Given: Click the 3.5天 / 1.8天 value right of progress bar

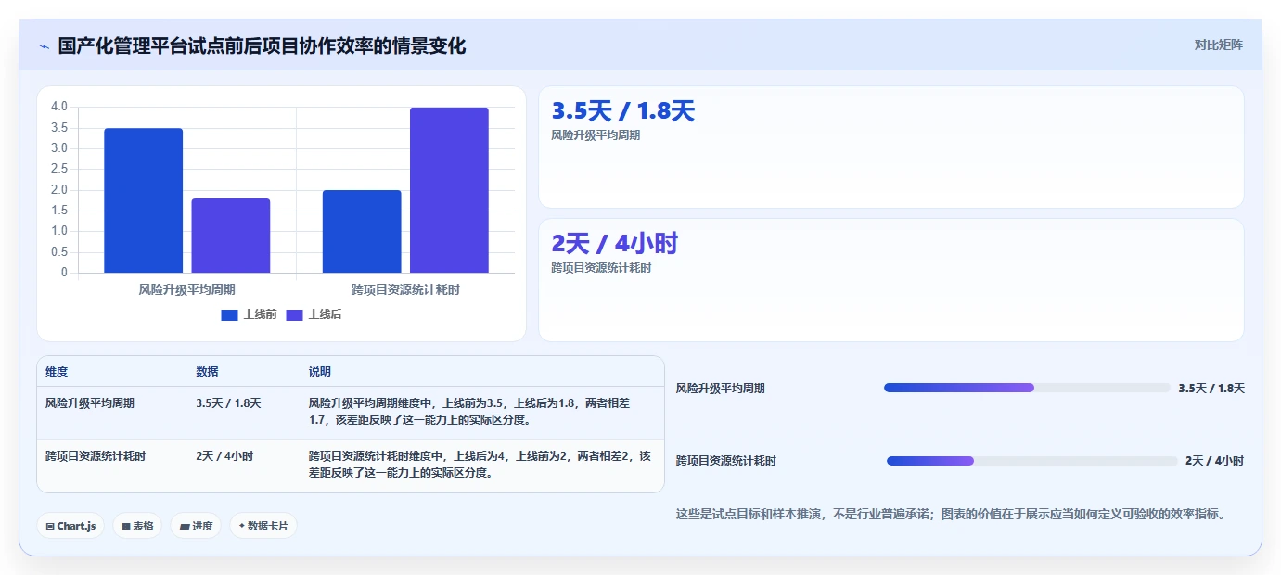Looking at the screenshot, I should 1211,389.
